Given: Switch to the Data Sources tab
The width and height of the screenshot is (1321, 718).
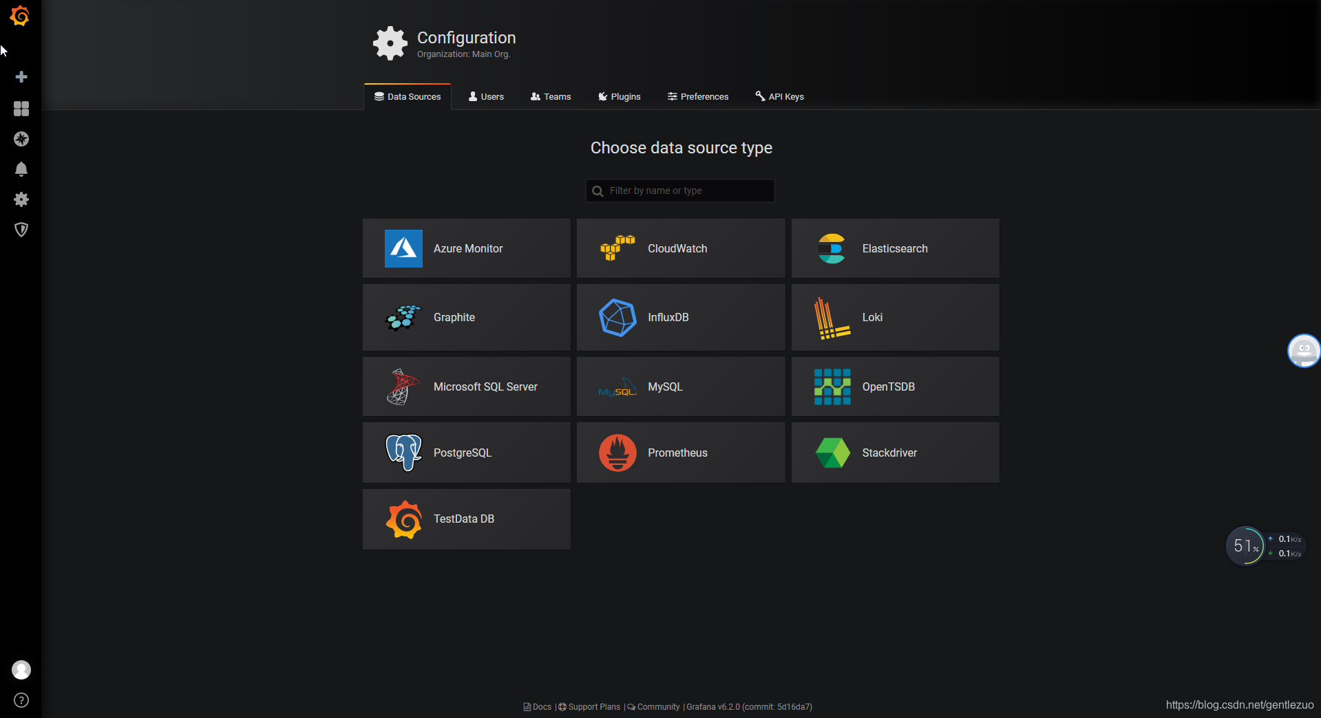Looking at the screenshot, I should [408, 97].
